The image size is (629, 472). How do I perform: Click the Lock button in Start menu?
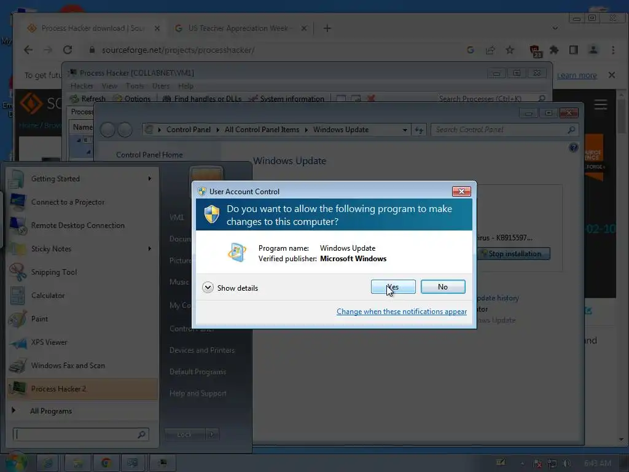(x=184, y=435)
